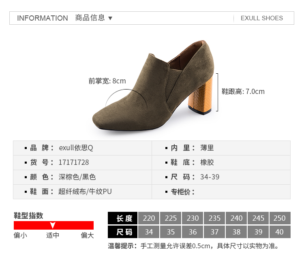Click the item number 17171728
The height and width of the screenshot is (260, 304).
point(74,162)
